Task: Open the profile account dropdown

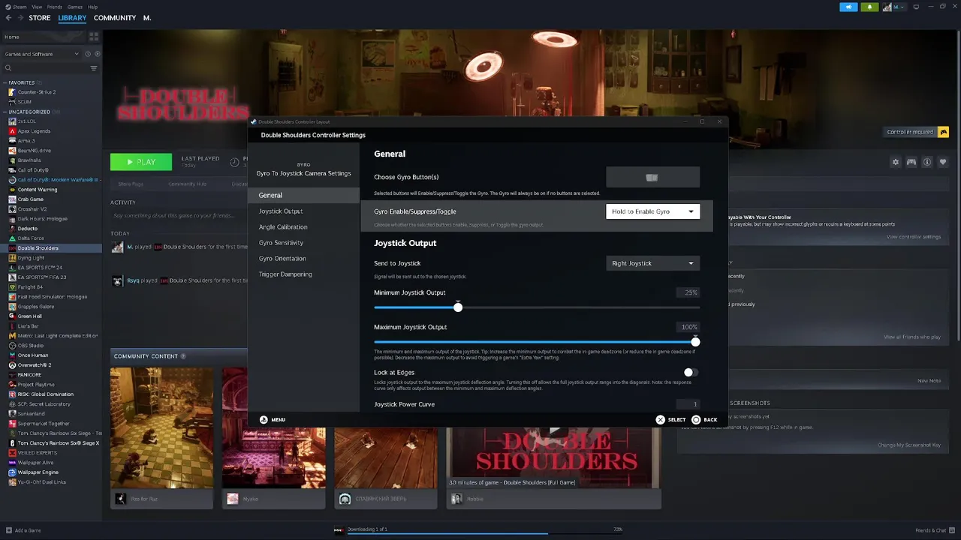Action: [x=895, y=7]
